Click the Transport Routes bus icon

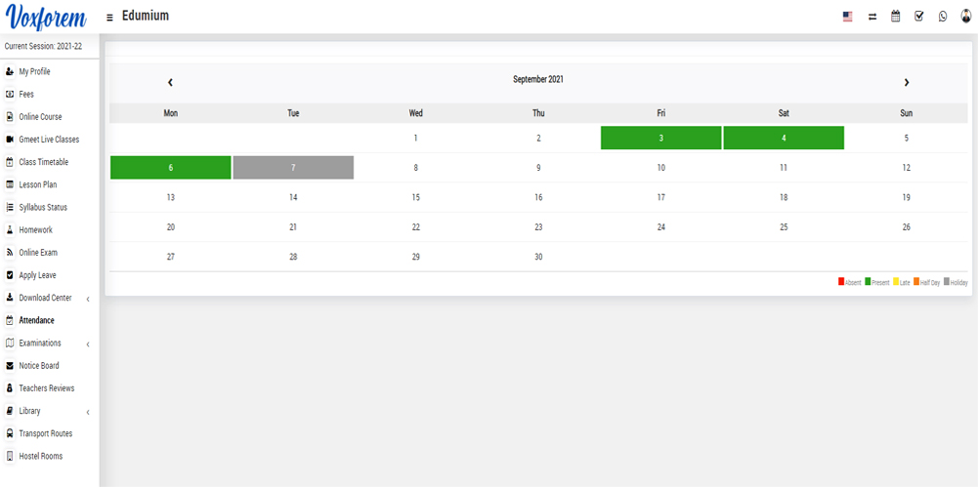point(10,433)
